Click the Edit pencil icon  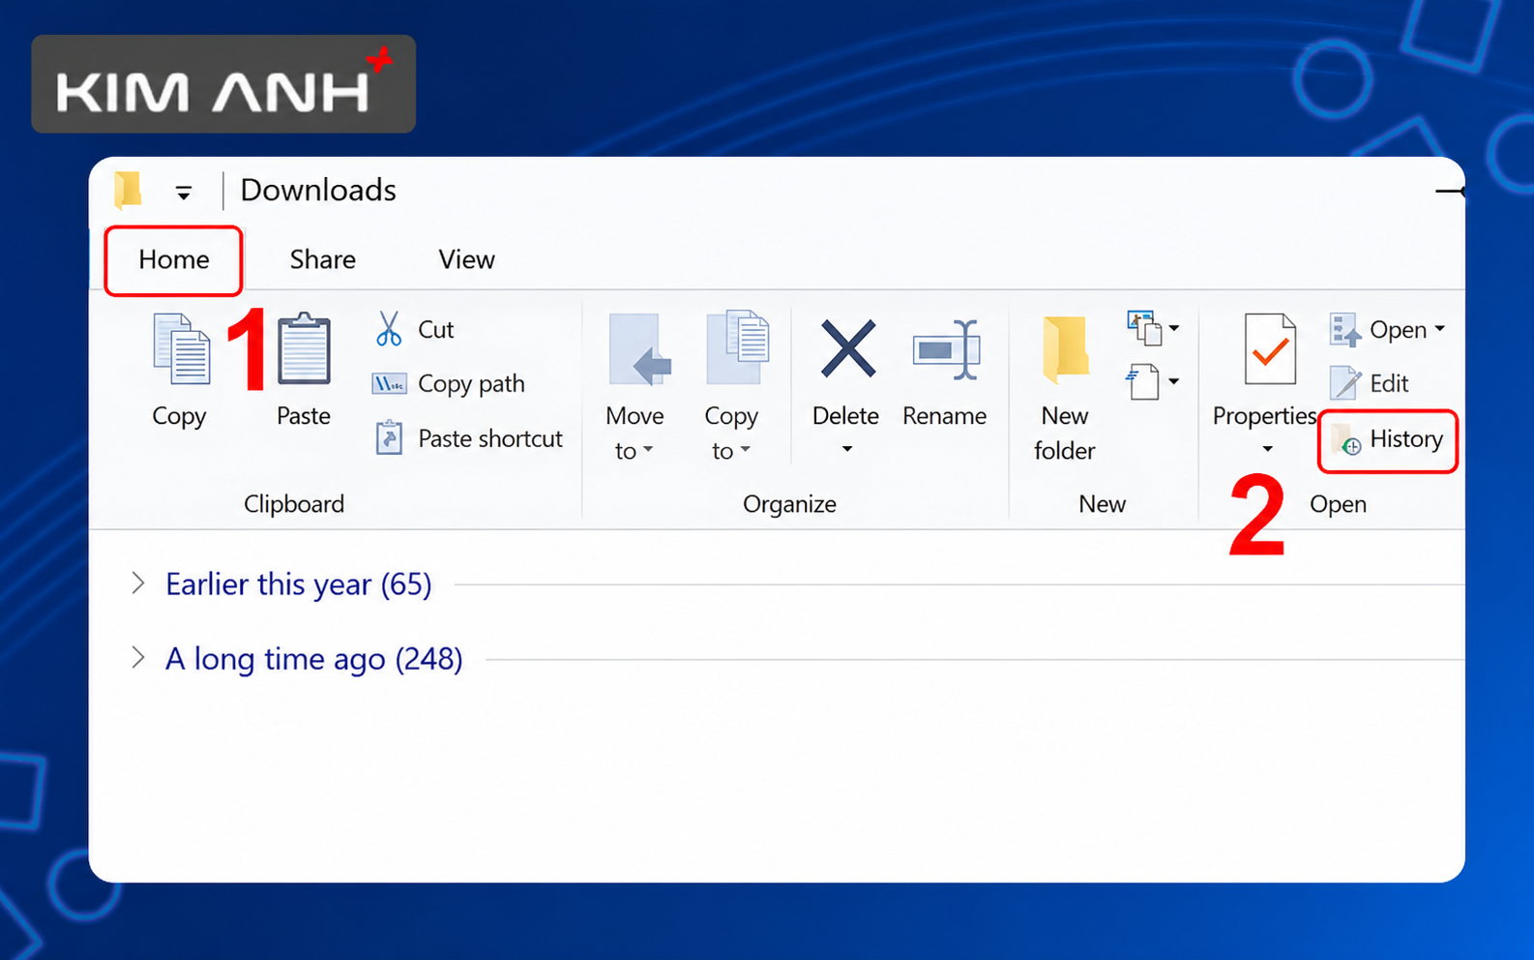[1345, 383]
